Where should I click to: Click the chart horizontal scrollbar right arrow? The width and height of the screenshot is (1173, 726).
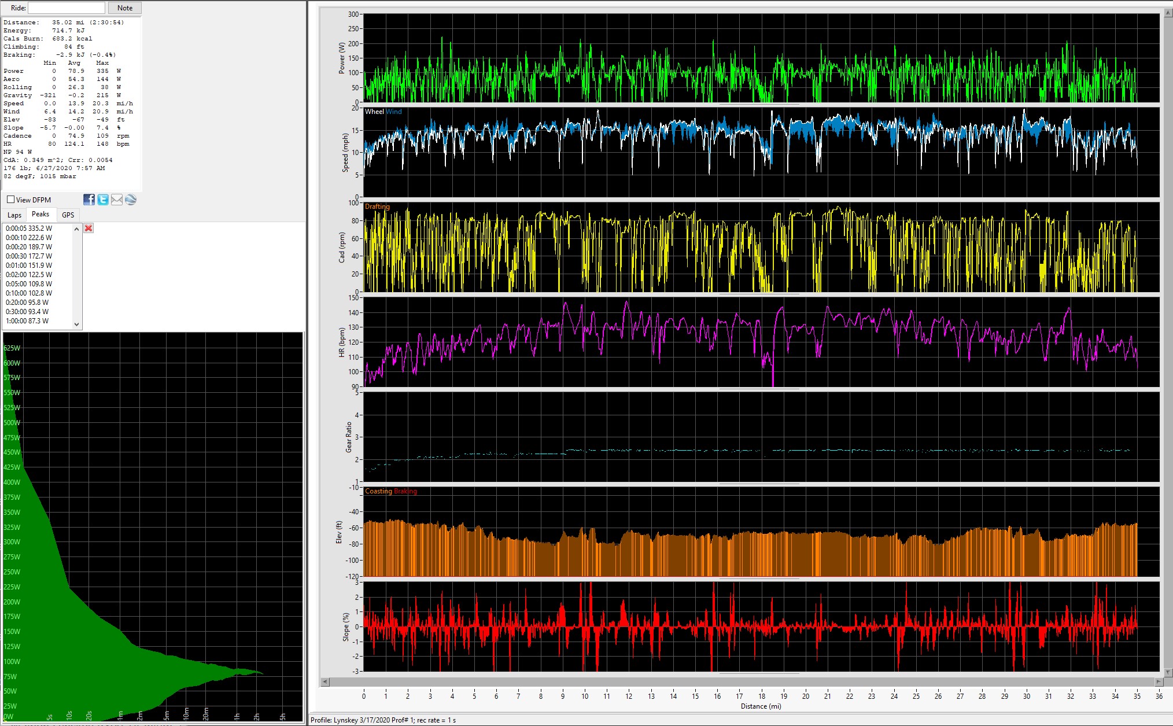[x=1159, y=681]
